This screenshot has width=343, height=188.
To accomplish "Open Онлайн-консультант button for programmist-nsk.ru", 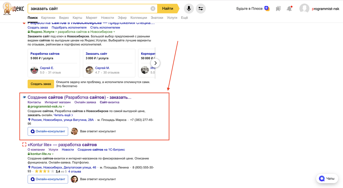I will pos(48,131).
